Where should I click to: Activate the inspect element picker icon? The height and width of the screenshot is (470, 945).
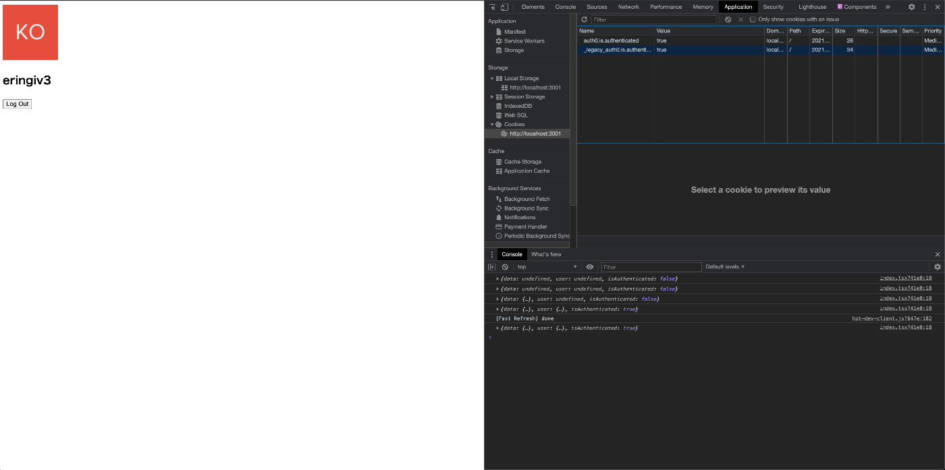point(493,7)
